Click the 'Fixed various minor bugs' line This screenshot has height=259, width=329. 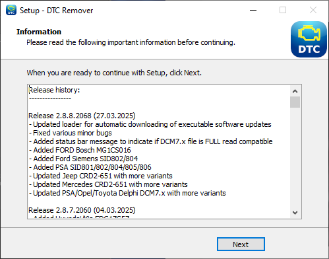click(71, 133)
